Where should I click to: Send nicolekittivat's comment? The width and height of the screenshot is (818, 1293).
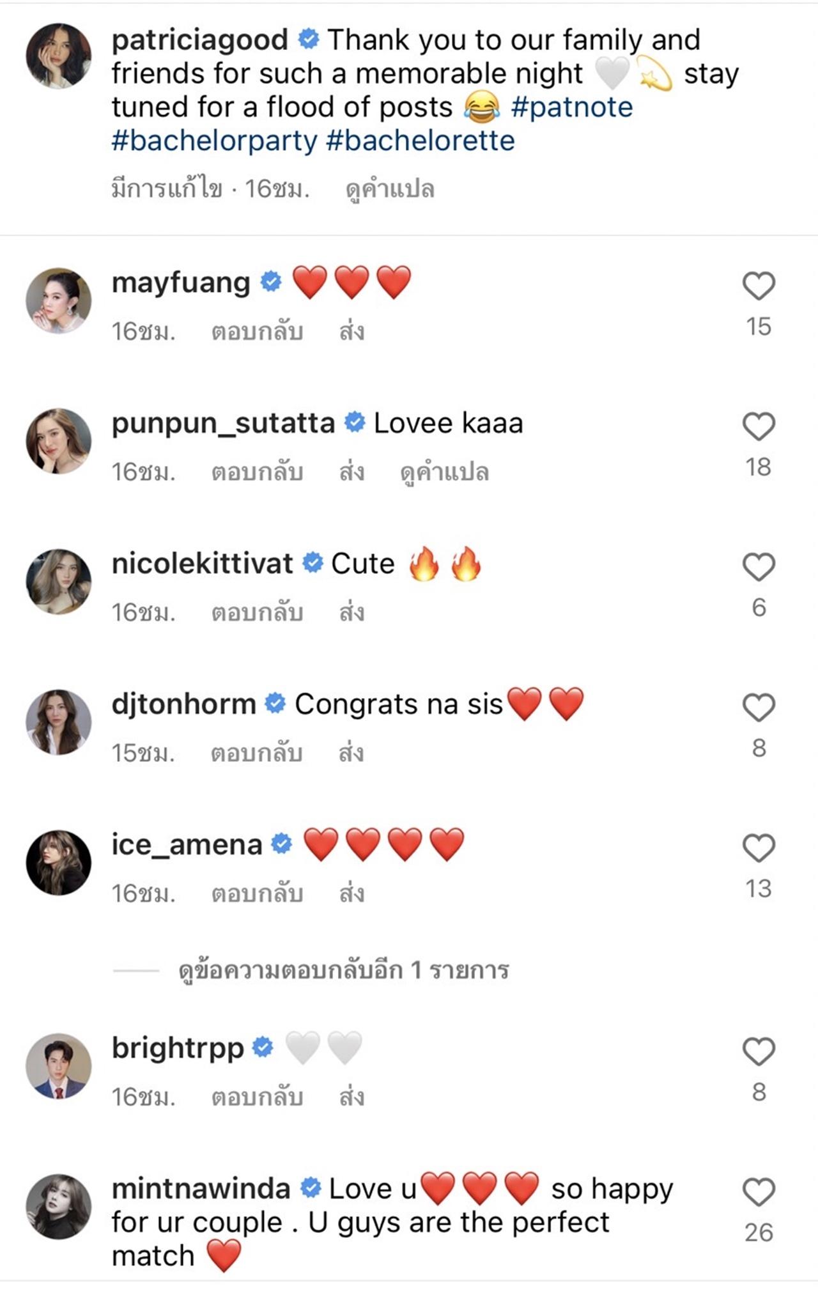[351, 613]
